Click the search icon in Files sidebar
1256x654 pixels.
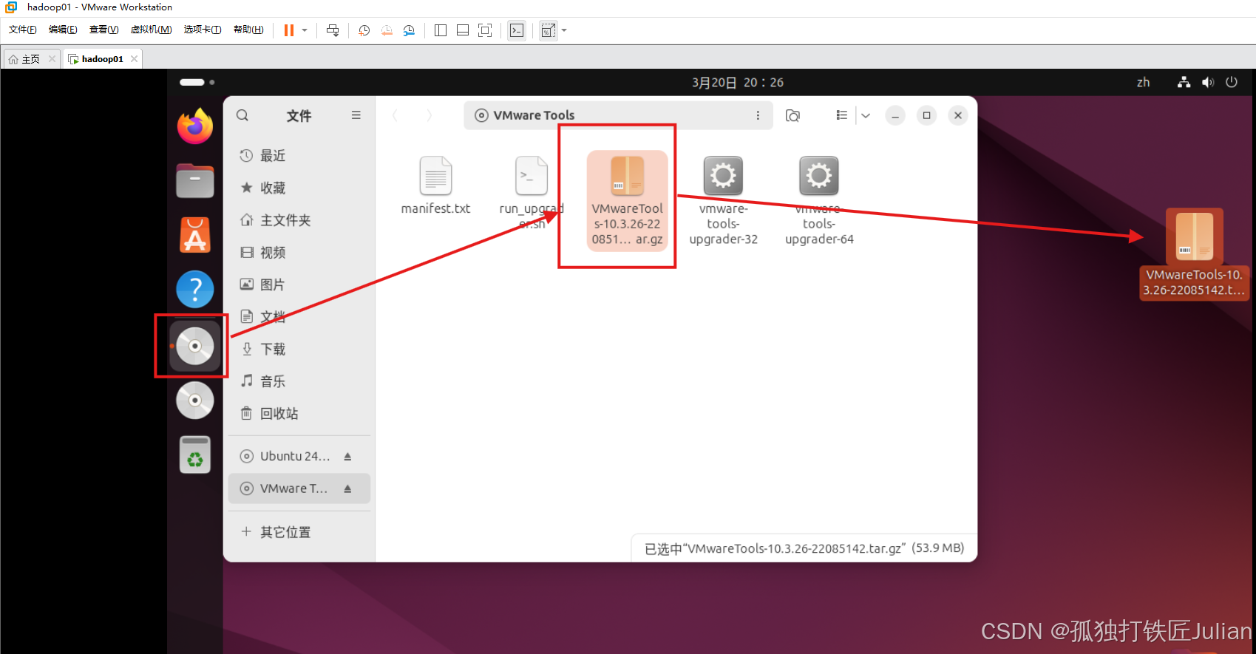[x=242, y=115]
